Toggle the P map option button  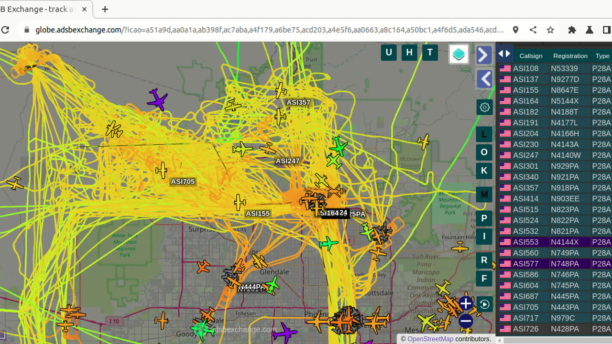coord(484,218)
